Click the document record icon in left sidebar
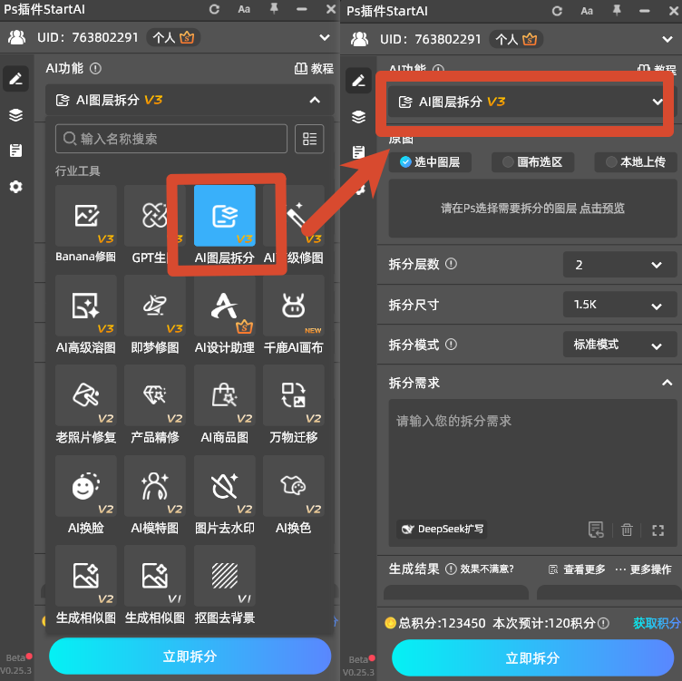Screen dimensions: 682x681 16,151
